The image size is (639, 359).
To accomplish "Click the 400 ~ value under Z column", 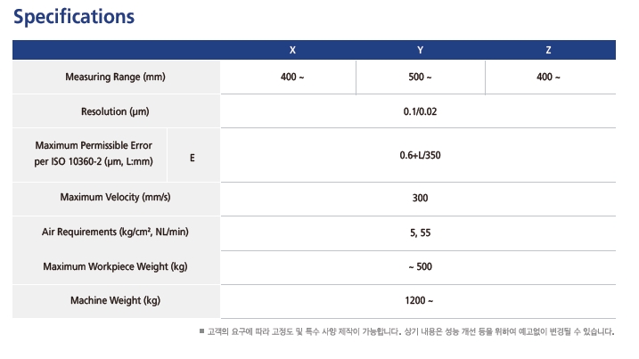I will (x=548, y=78).
